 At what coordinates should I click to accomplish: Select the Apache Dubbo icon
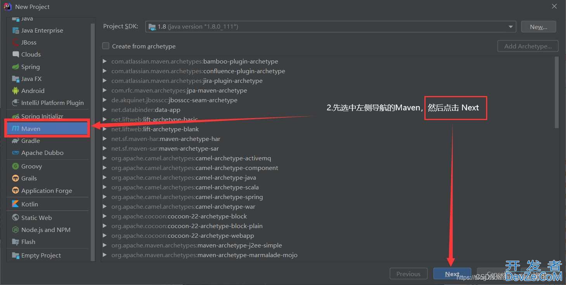[x=16, y=153]
